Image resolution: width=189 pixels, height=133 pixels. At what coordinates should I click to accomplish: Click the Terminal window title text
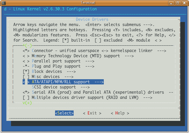click(88, 3)
